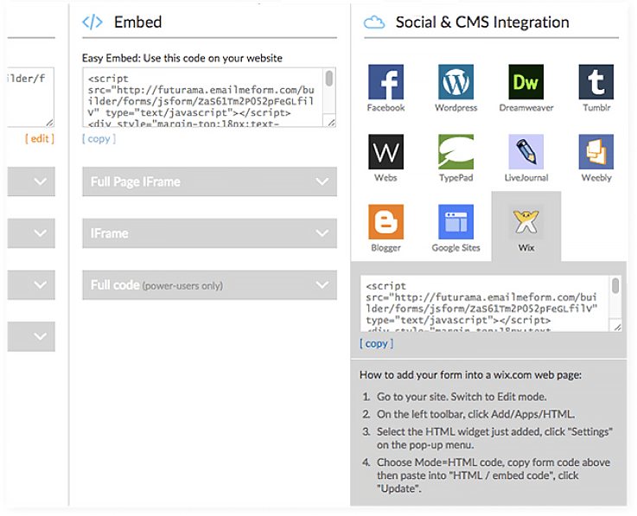Open the Facebook integration icon
The height and width of the screenshot is (516, 637).
(x=385, y=82)
